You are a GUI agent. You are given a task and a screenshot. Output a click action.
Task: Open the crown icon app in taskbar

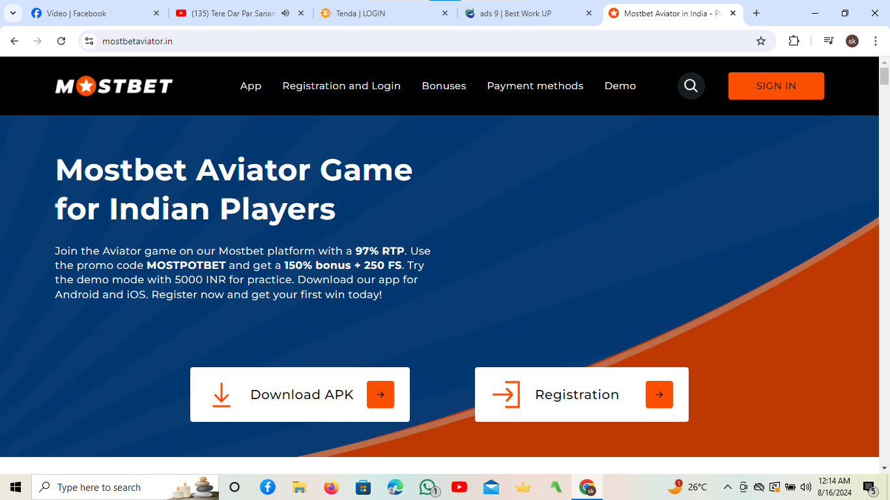[523, 487]
